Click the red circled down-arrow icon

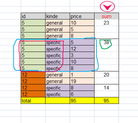(x=107, y=6)
